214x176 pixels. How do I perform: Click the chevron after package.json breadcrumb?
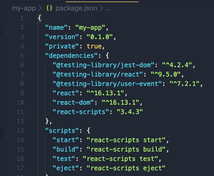click(x=102, y=8)
